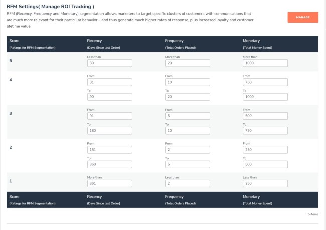Click Frequency 'Less than' field for score 1
The image size is (326, 230).
[187, 183]
